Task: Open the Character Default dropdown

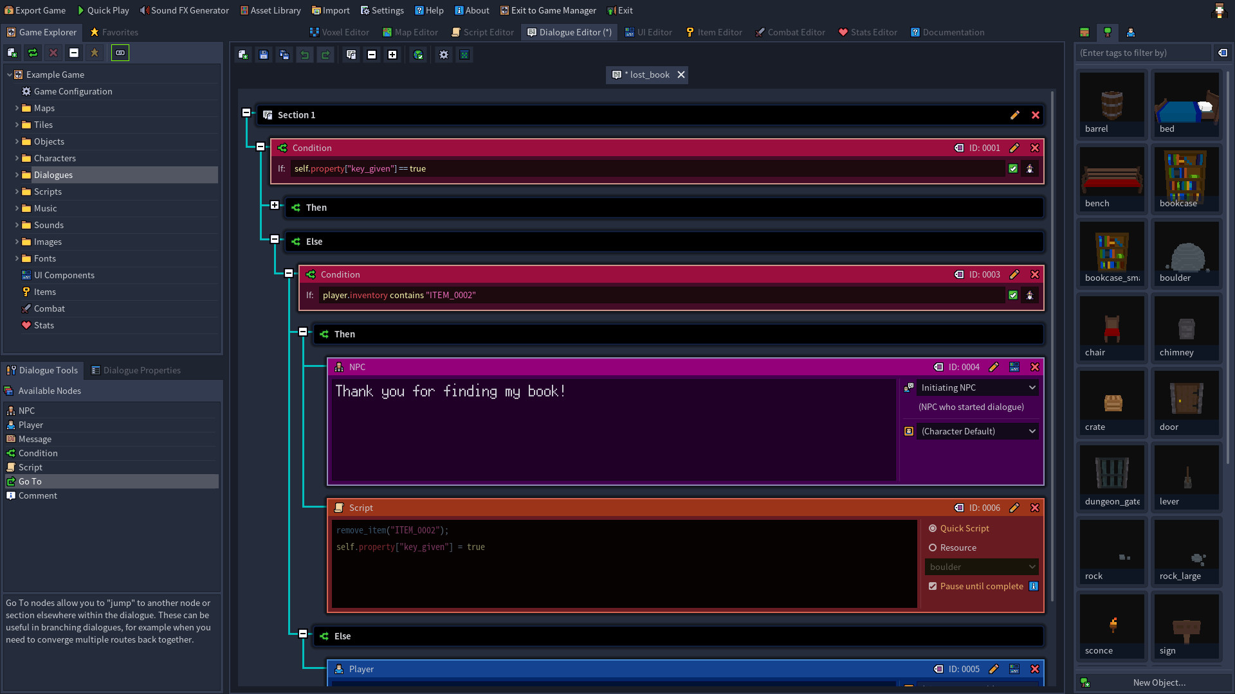Action: pos(978,431)
